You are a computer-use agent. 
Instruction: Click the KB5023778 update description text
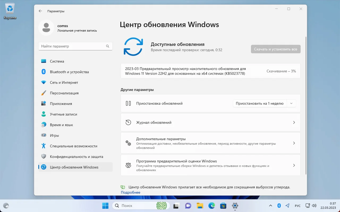[185, 71]
